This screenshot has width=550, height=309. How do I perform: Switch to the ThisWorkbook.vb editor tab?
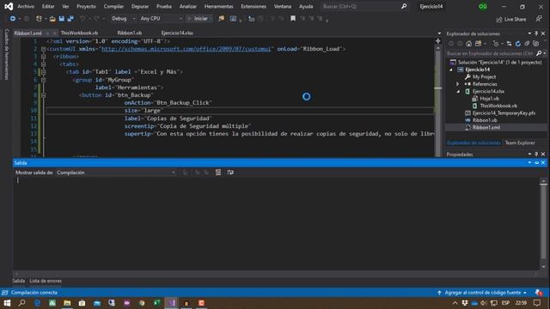[x=79, y=33]
